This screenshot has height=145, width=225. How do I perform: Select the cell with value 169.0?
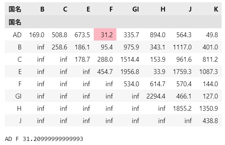(x=37, y=35)
